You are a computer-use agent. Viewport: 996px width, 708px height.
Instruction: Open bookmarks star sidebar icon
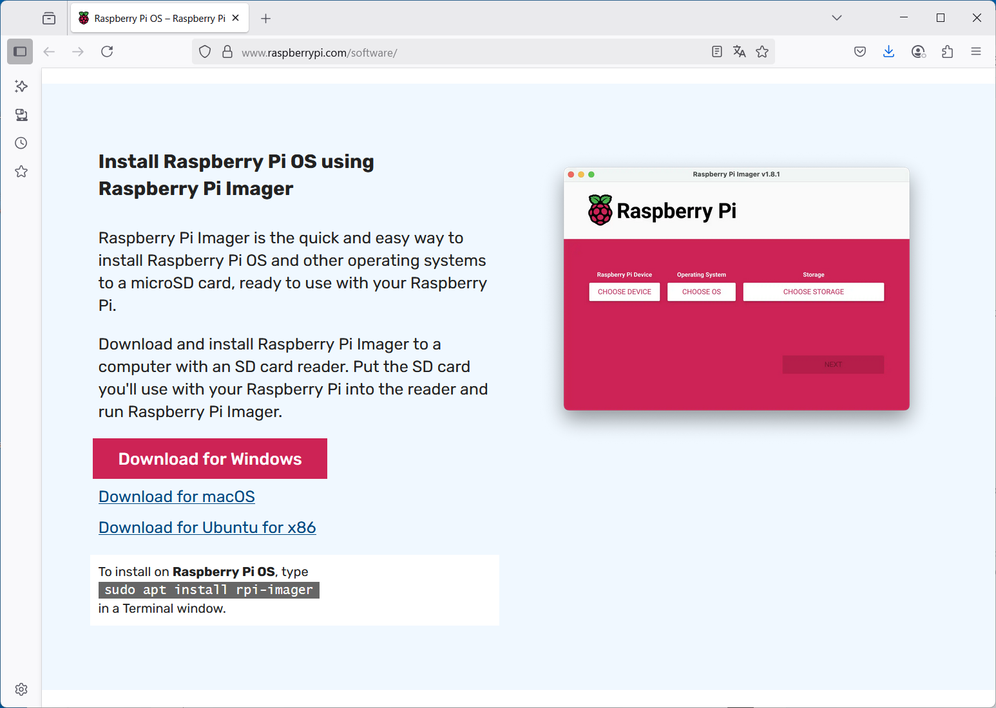click(21, 171)
